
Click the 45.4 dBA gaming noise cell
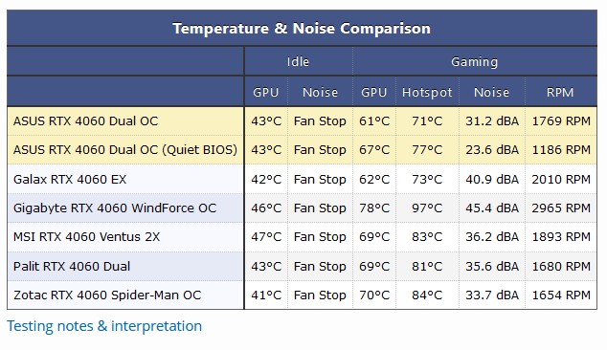(x=492, y=208)
